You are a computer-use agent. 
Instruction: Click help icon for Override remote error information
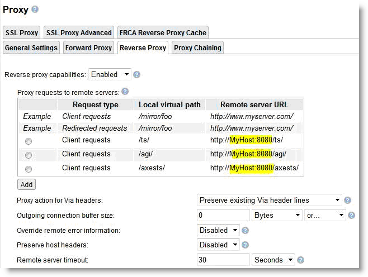pyautogui.click(x=246, y=230)
